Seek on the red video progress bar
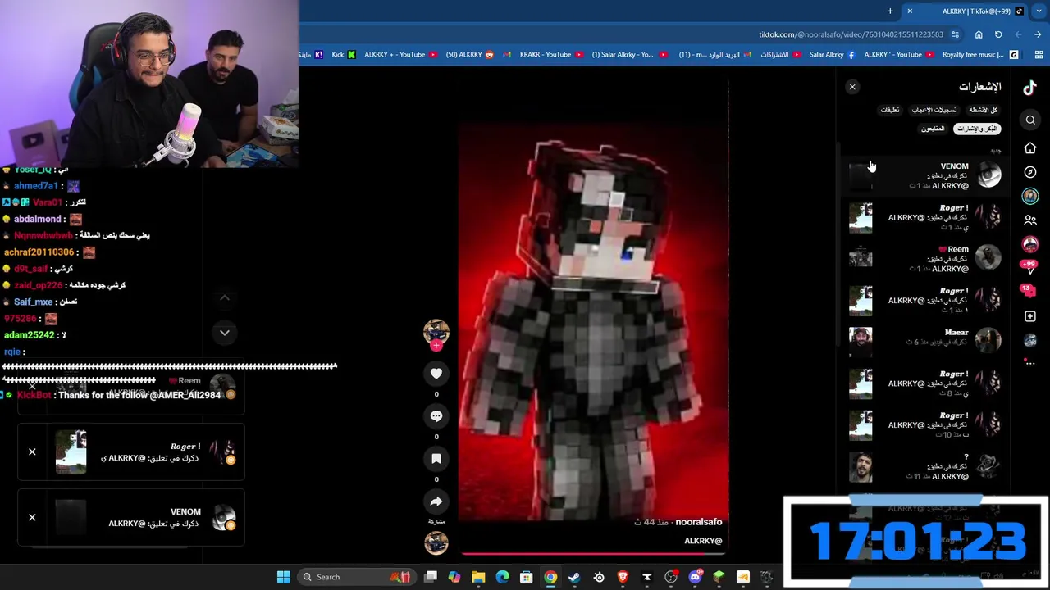The image size is (1050, 590). pos(593,554)
